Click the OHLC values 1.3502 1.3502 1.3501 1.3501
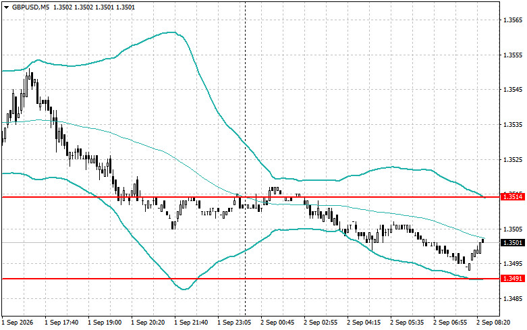Screen dimensions: 527x330 (94, 7)
